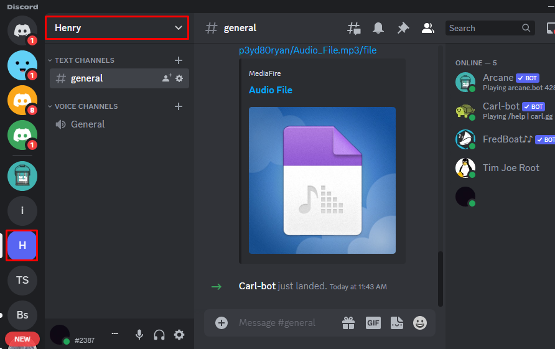The width and height of the screenshot is (555, 349).
Task: Toggle headphones deafen
Action: tap(159, 335)
